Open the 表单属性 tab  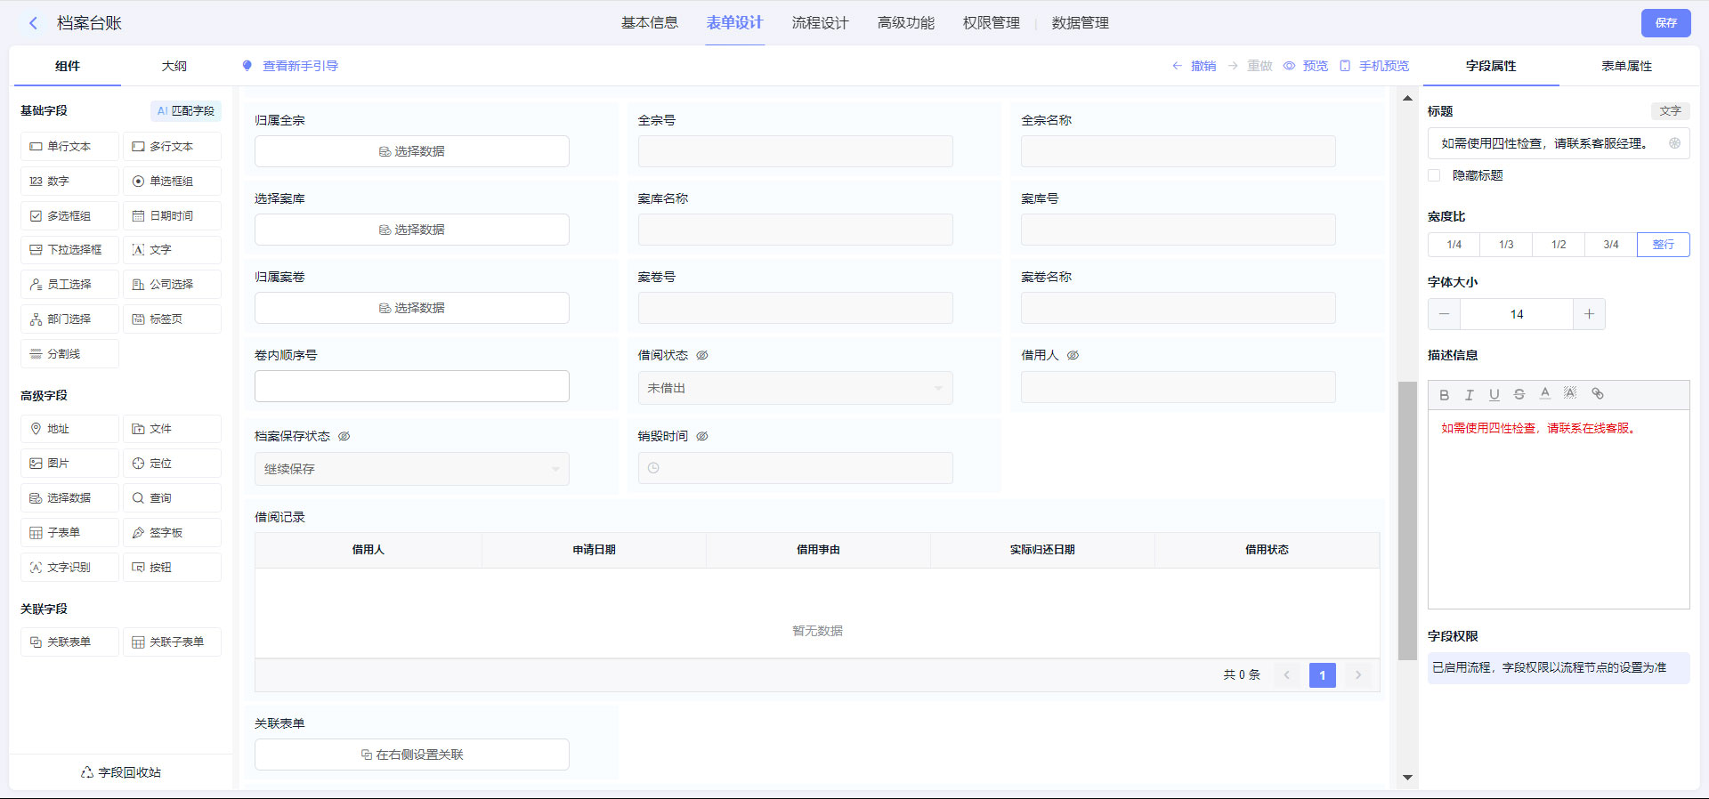[x=1626, y=66]
